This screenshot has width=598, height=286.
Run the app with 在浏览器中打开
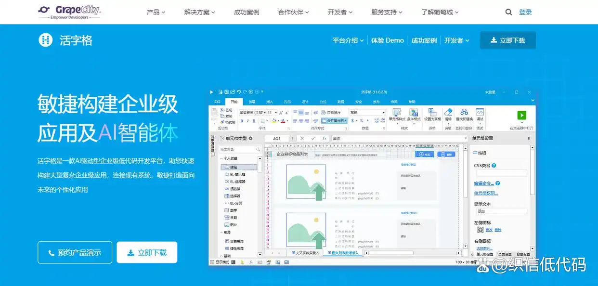click(521, 116)
